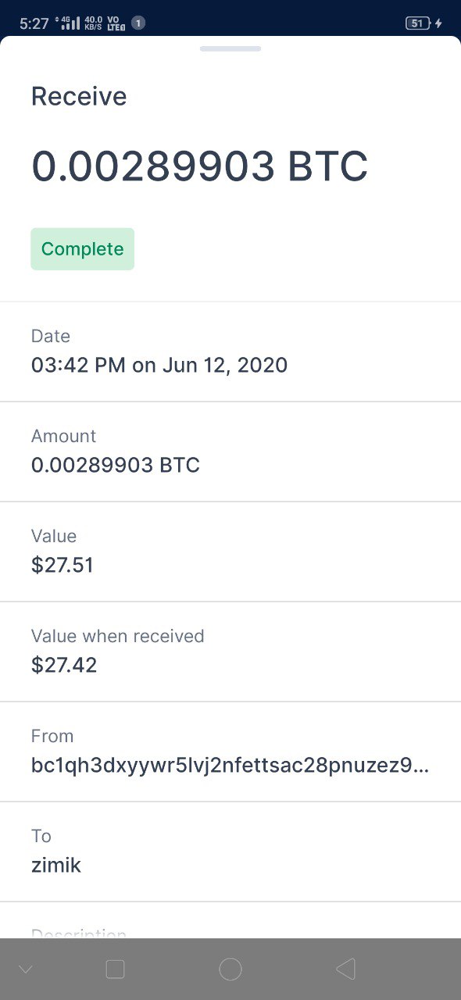The height and width of the screenshot is (1000, 461).
Task: Tap the Android back triangle icon
Action: pyautogui.click(x=345, y=970)
